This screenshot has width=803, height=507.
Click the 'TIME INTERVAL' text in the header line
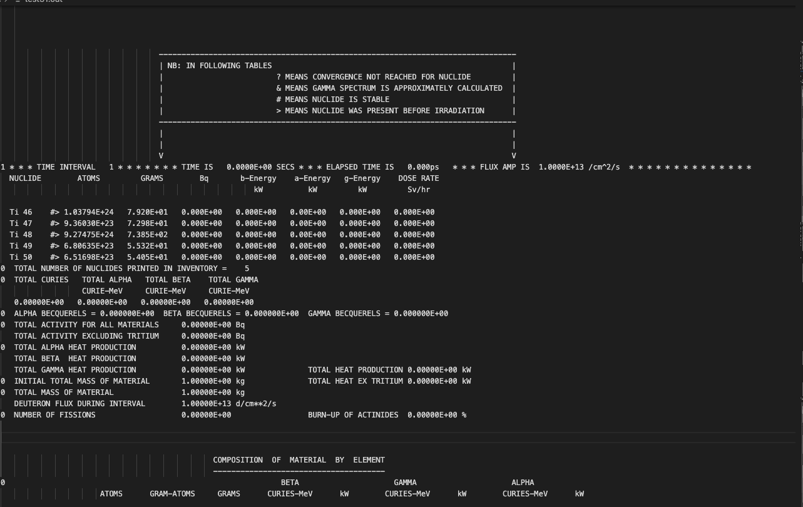point(66,167)
